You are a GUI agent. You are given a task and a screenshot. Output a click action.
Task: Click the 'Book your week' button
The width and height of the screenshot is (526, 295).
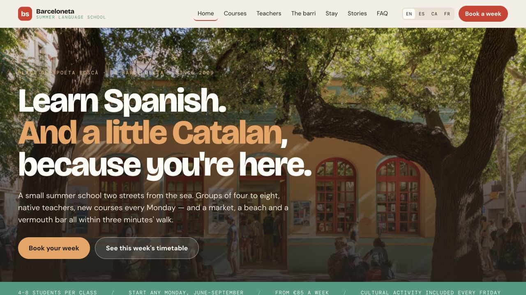(x=54, y=248)
